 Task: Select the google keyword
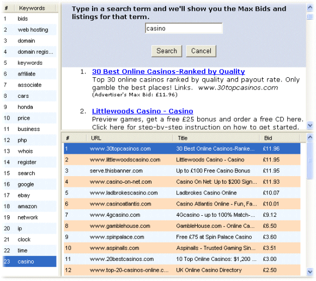point(29,184)
